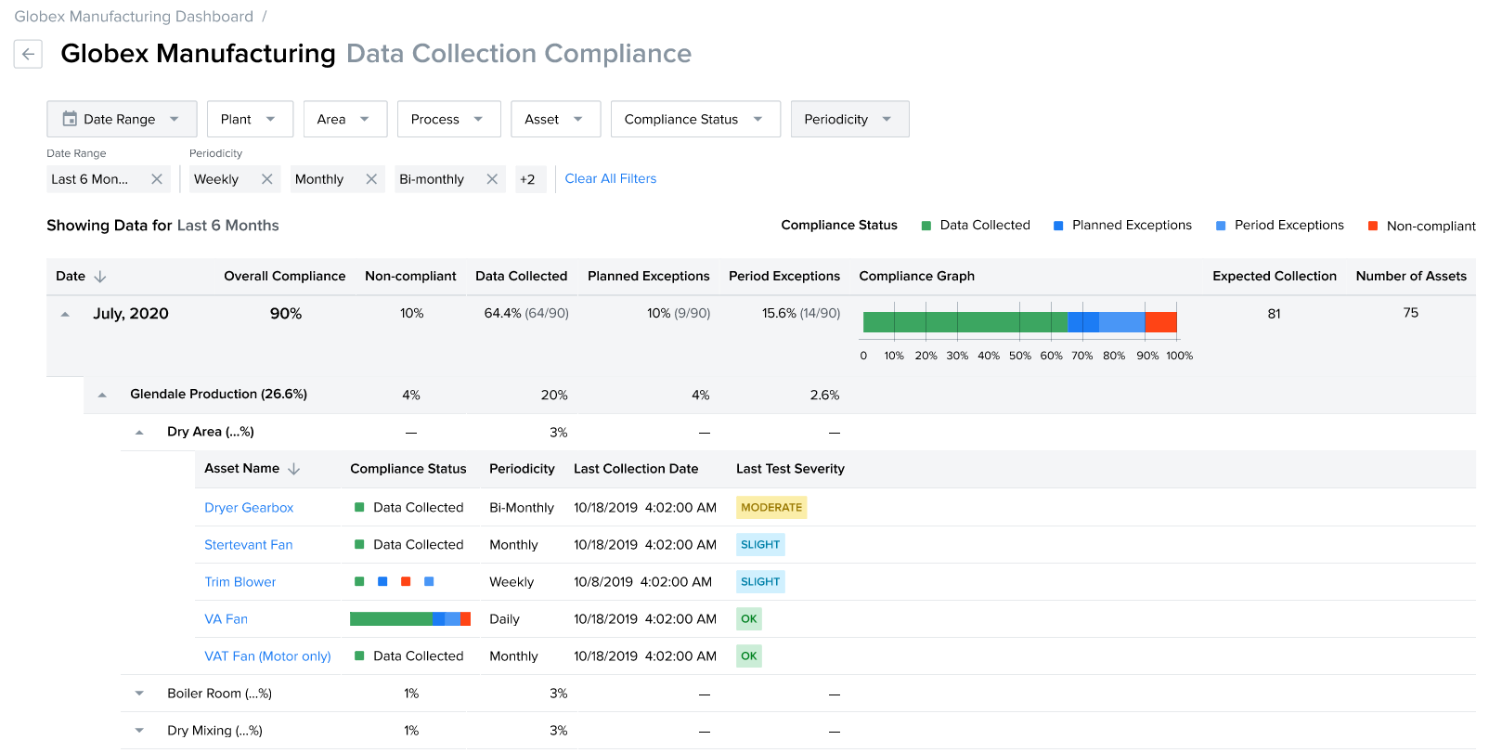Click the 15.6% (14/90) period exceptions value
The width and height of the screenshot is (1502, 753).
pyautogui.click(x=801, y=314)
